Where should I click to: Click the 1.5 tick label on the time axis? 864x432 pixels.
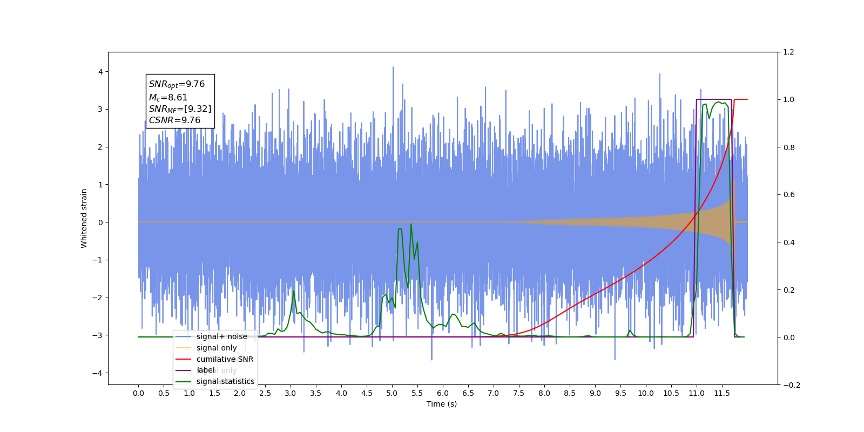[x=214, y=393]
